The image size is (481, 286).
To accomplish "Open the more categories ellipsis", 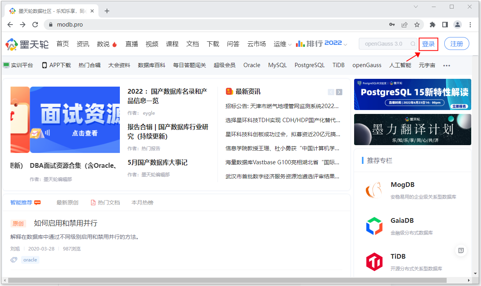I will 447,66.
